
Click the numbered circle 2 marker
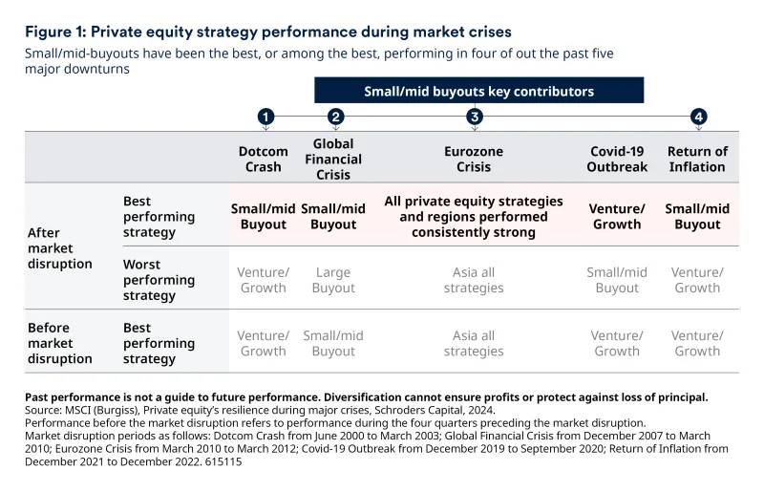[335, 117]
